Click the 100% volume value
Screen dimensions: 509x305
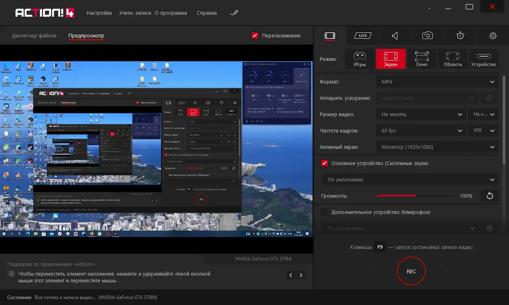click(466, 196)
